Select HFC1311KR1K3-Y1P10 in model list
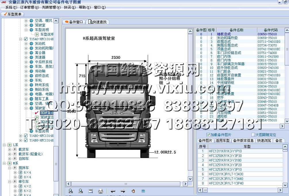 tap(225, 151)
